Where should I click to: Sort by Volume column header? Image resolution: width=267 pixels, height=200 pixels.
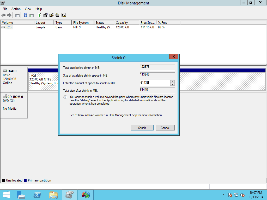click(17, 23)
